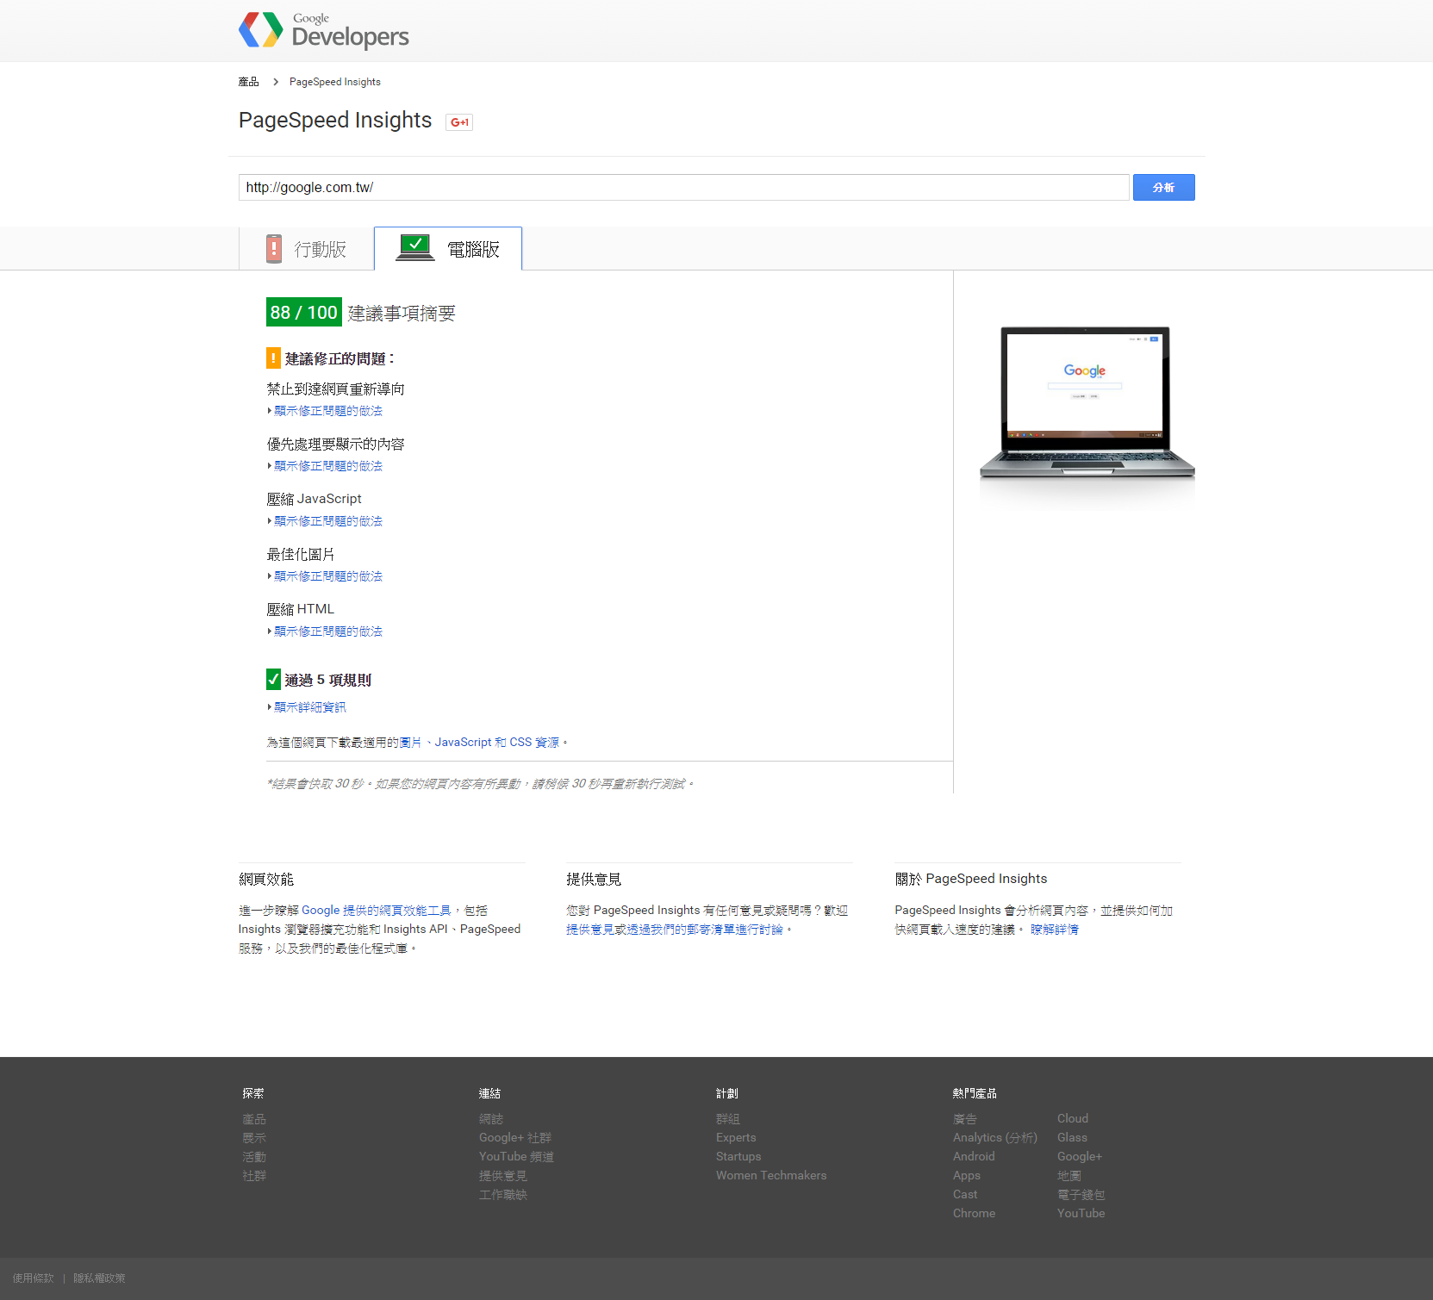Expand fix details under 最佳化圖片

(327, 576)
